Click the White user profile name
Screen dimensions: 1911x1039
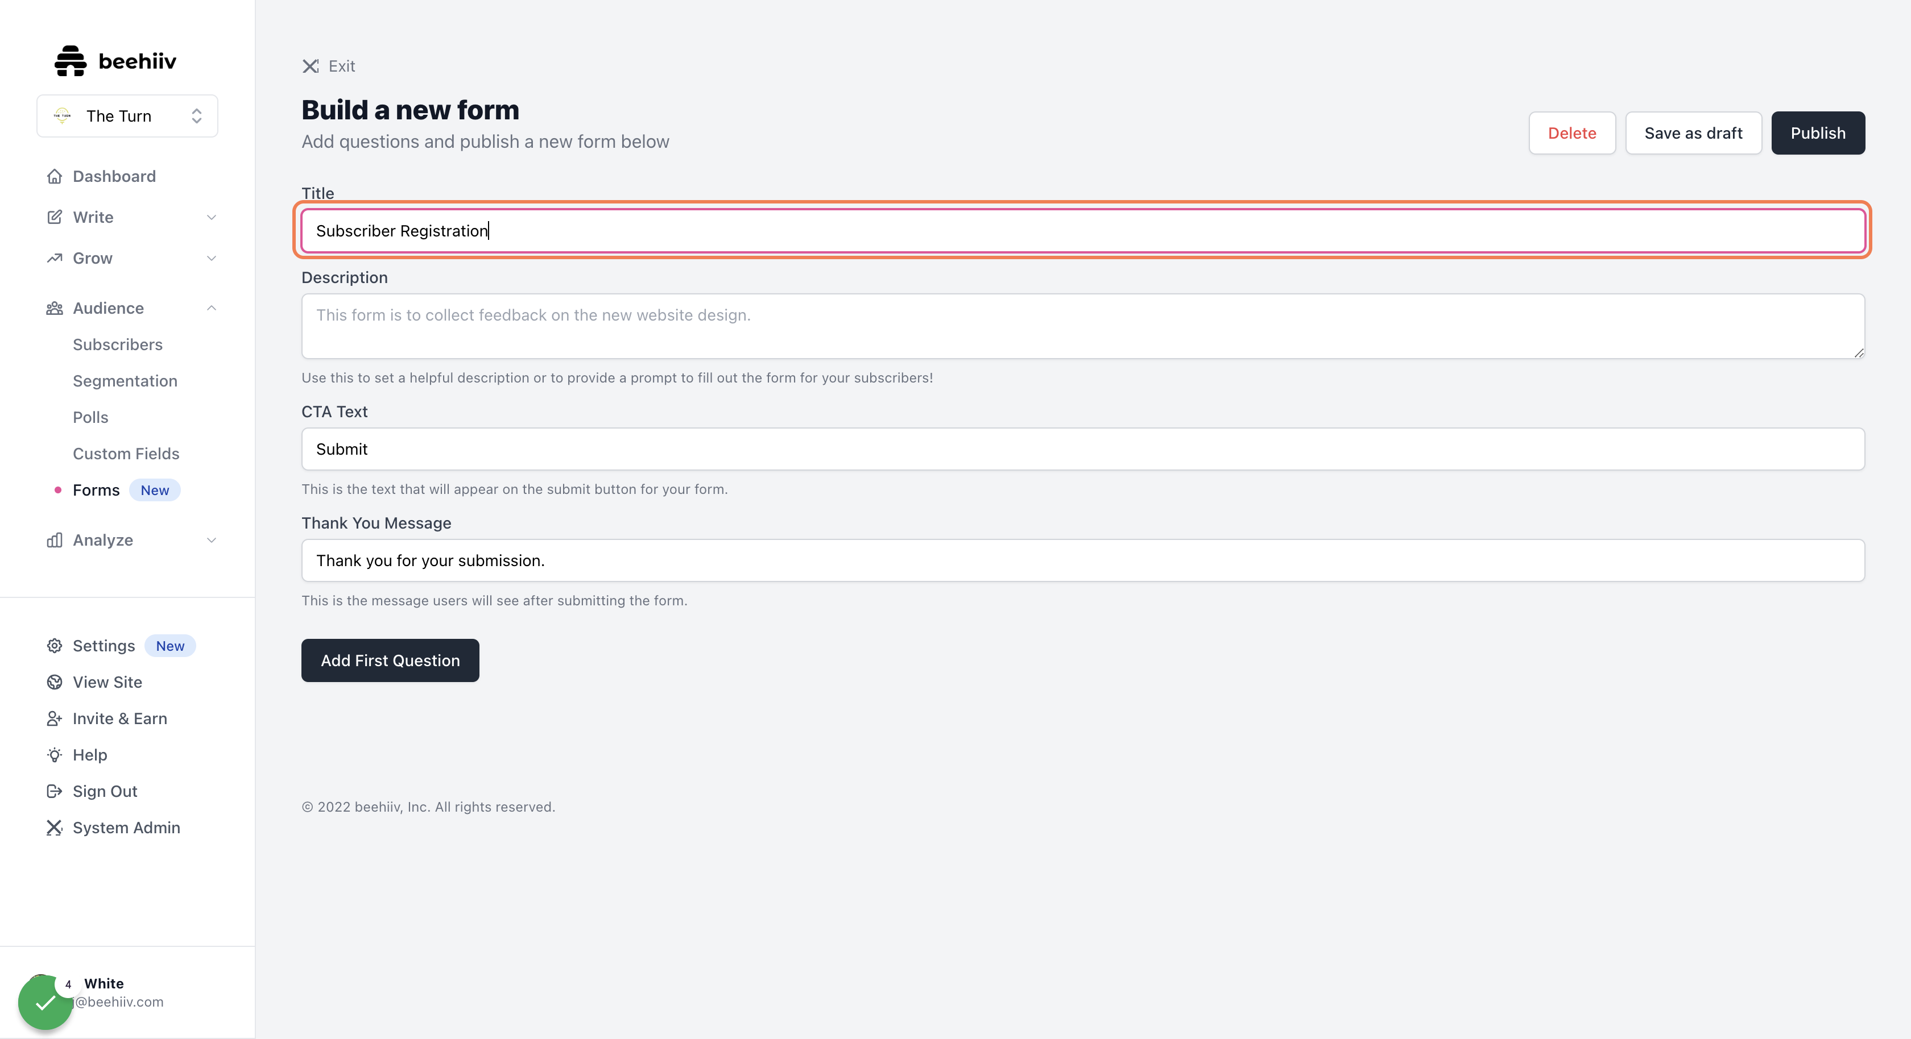104,983
